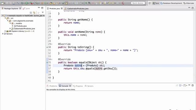
Task: Click the Open Type folder icon
Action: click(x=51, y=3)
